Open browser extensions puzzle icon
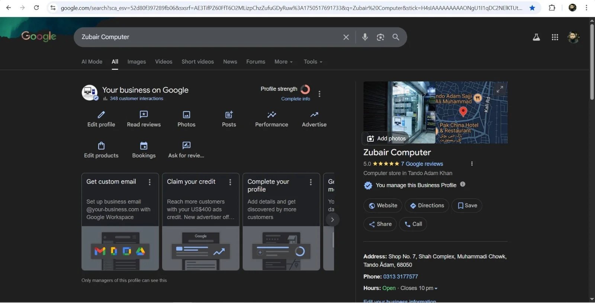Screen dimensions: 595x303 [552, 8]
